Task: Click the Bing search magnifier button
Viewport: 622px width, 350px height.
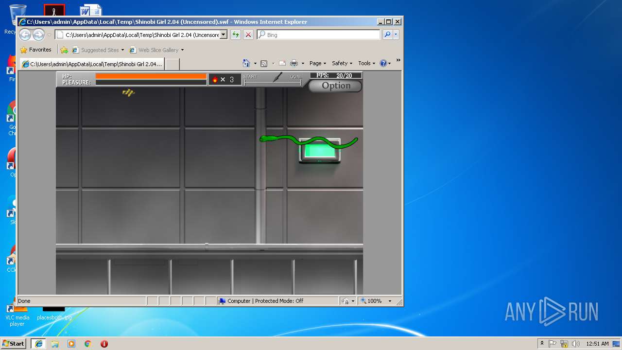Action: click(387, 35)
